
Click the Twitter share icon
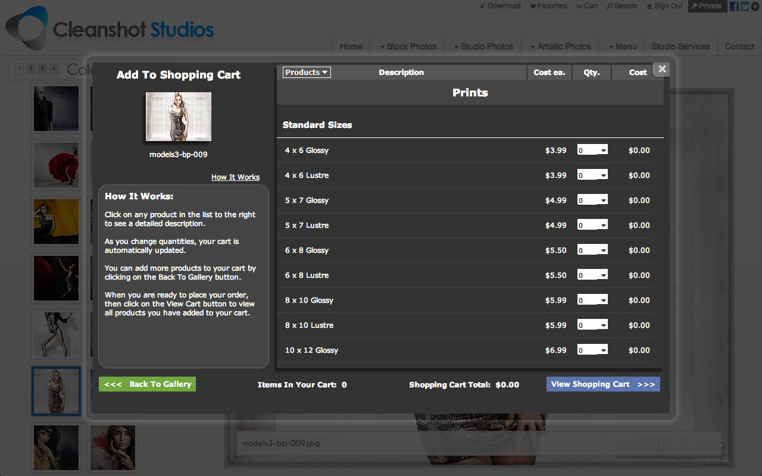744,7
